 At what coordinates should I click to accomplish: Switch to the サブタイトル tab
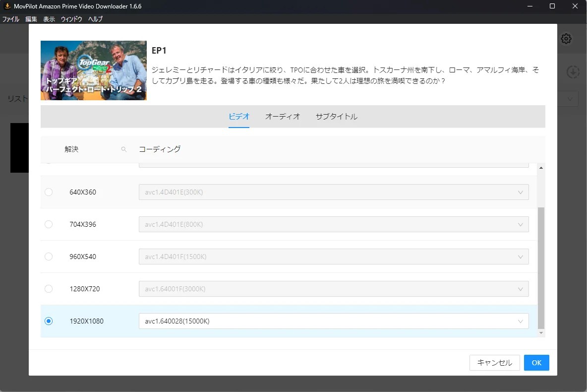(336, 117)
